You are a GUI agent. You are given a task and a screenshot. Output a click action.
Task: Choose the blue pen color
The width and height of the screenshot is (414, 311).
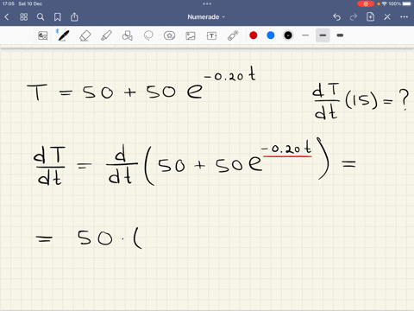coord(271,35)
